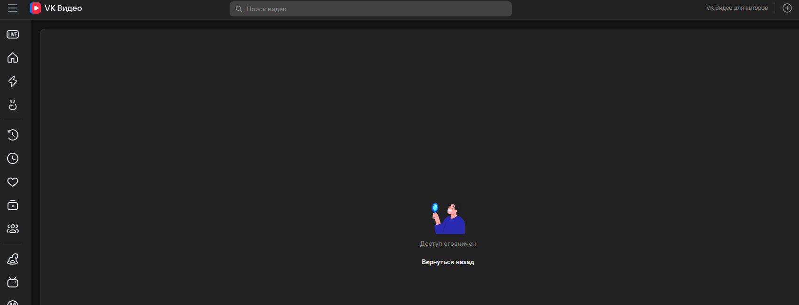Open the VK Видео для авторов link
799x305 pixels.
736,8
